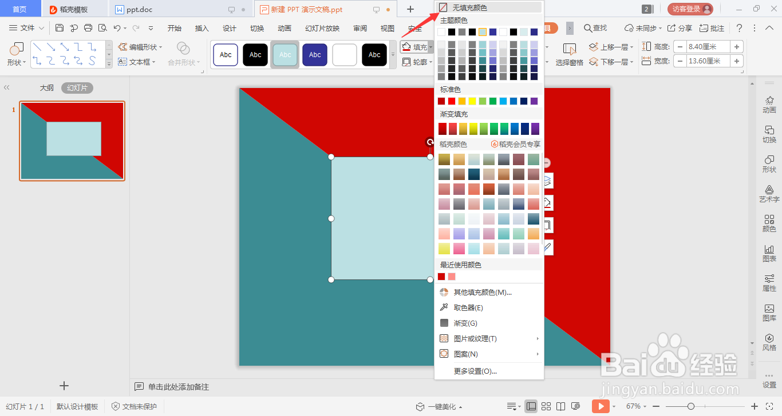Viewport: 782px width, 416px height.
Task: Open the File (文件) menu
Action: coord(27,28)
